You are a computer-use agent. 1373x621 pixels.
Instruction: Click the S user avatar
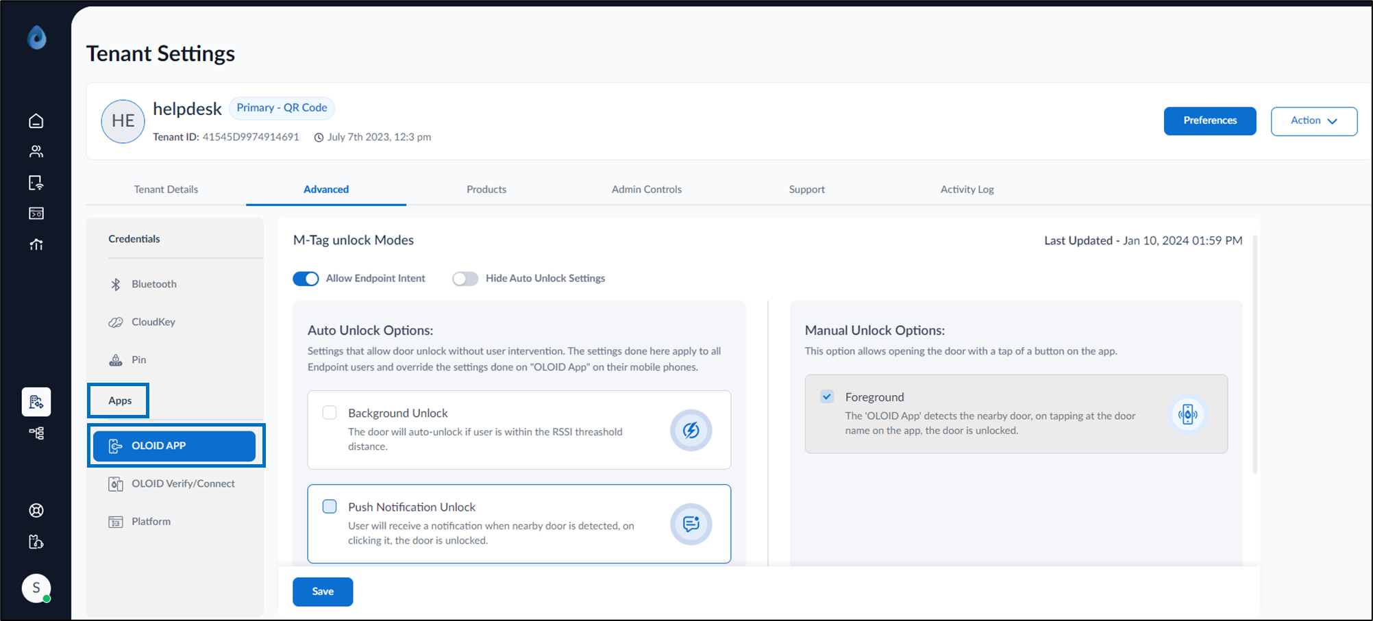click(x=36, y=588)
